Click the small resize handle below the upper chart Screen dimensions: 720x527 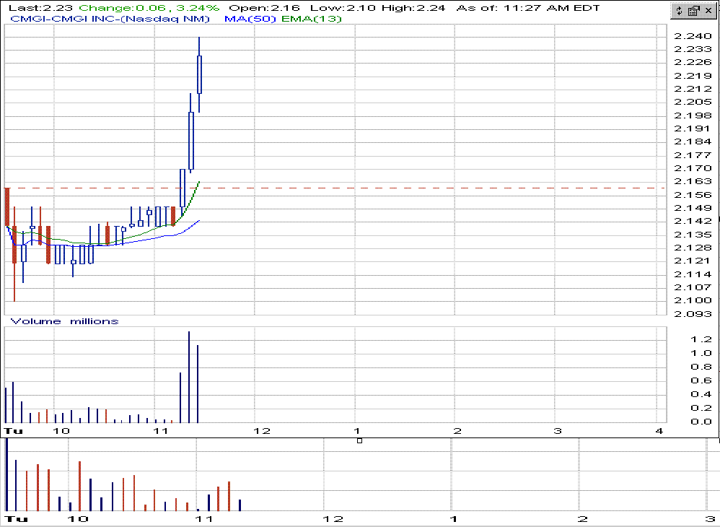point(359,440)
